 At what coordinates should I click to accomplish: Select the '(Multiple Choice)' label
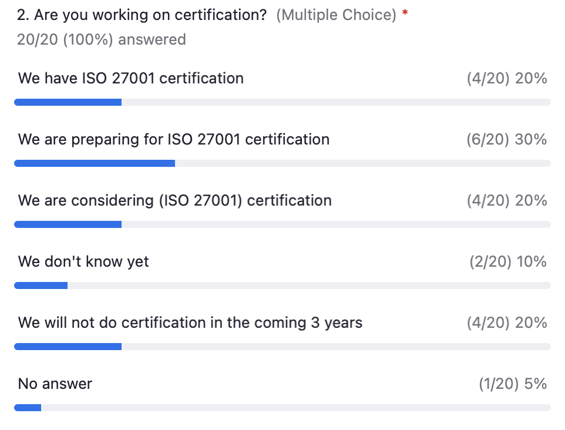point(336,15)
